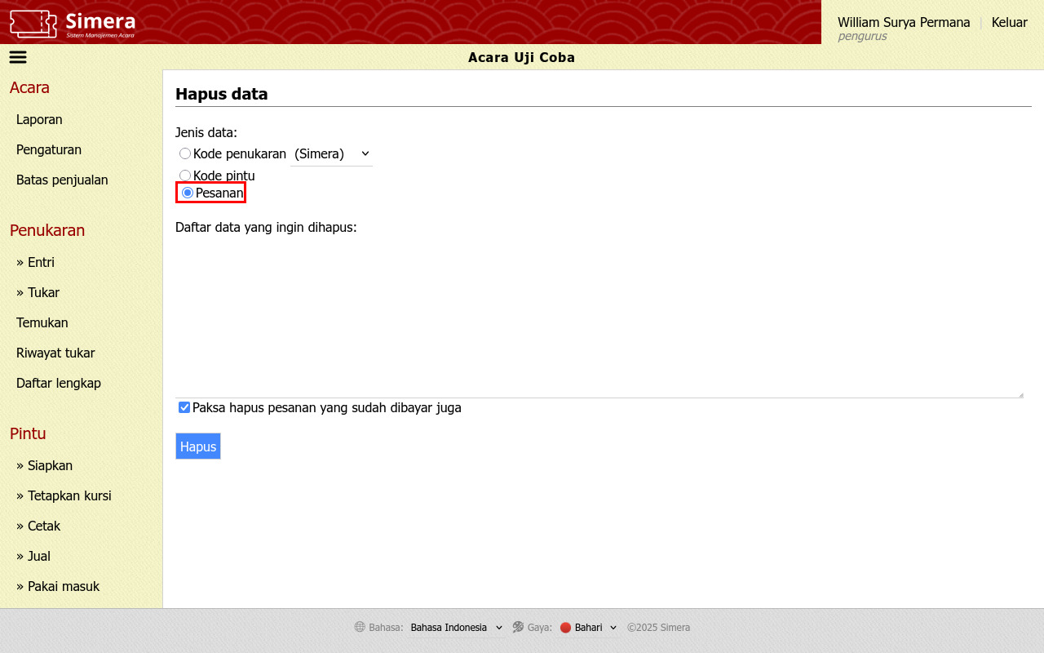Screen dimensions: 1044x653
Task: Open Tetapkan kursi menu item
Action: point(64,495)
